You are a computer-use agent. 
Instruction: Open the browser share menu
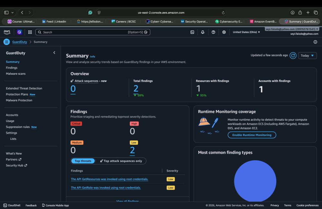click(300, 13)
